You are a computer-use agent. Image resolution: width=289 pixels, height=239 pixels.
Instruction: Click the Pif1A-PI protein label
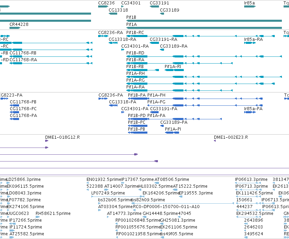[x=173, y=129]
